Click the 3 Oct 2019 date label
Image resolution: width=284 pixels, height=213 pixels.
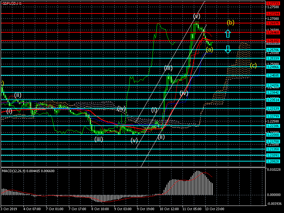pos(9,209)
